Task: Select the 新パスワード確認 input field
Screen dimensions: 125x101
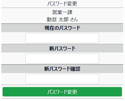Action: 62,79
